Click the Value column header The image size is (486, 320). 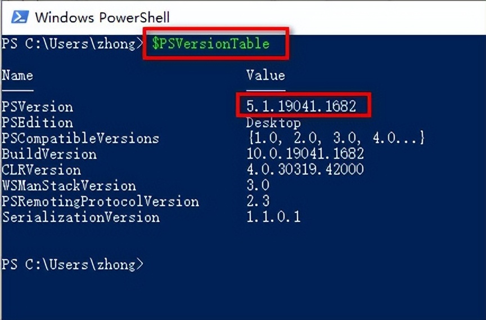(265, 75)
